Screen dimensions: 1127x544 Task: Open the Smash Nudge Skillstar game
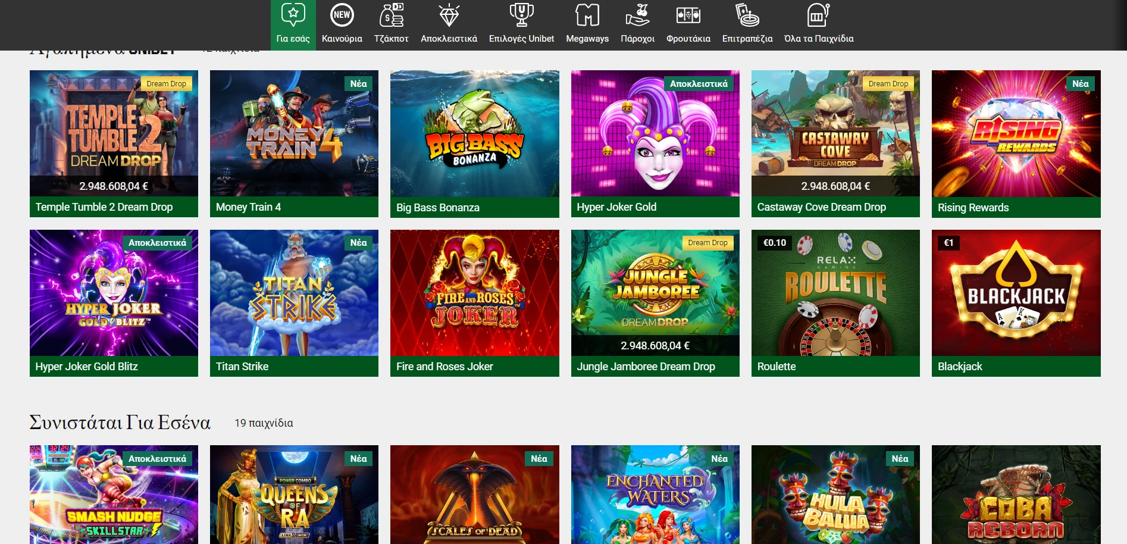pos(114,495)
